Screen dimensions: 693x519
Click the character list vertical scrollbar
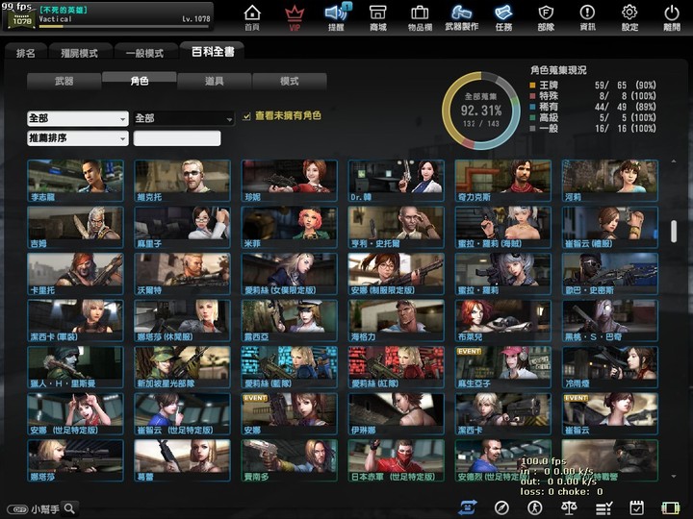point(674,233)
